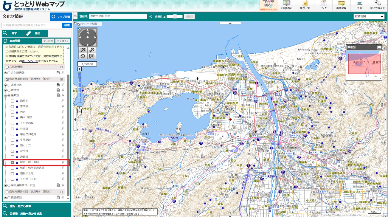Open the 使い方ガイド usage guide
This screenshot has height=217, width=388.
click(378, 6)
